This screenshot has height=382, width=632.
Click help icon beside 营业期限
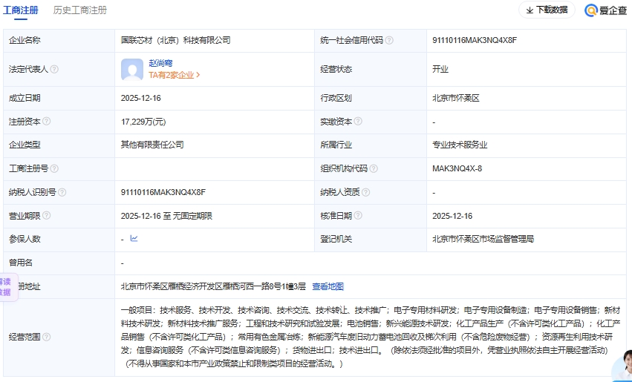[47, 216]
